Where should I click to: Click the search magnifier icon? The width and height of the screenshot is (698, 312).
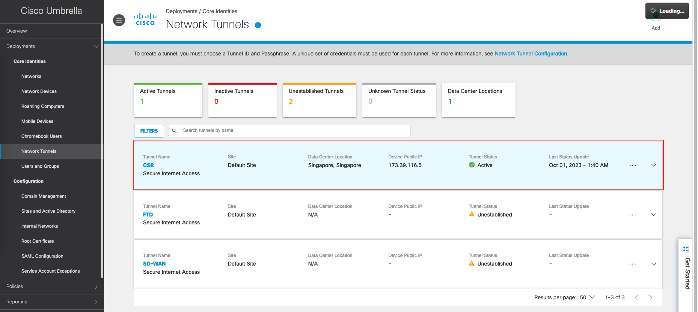pyautogui.click(x=174, y=131)
